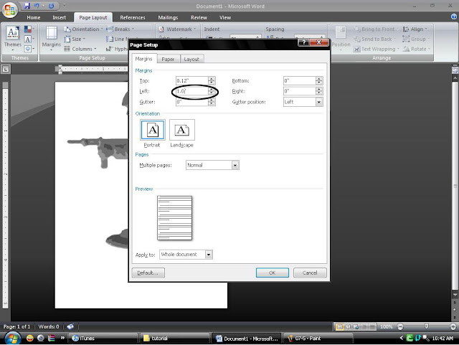Click the Start button on taskbar
The height and width of the screenshot is (345, 459).
[12, 339]
